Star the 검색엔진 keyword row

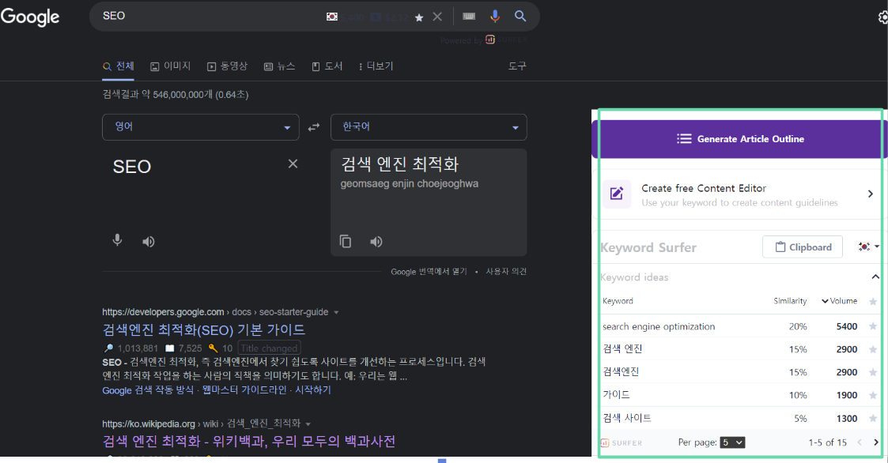point(873,372)
